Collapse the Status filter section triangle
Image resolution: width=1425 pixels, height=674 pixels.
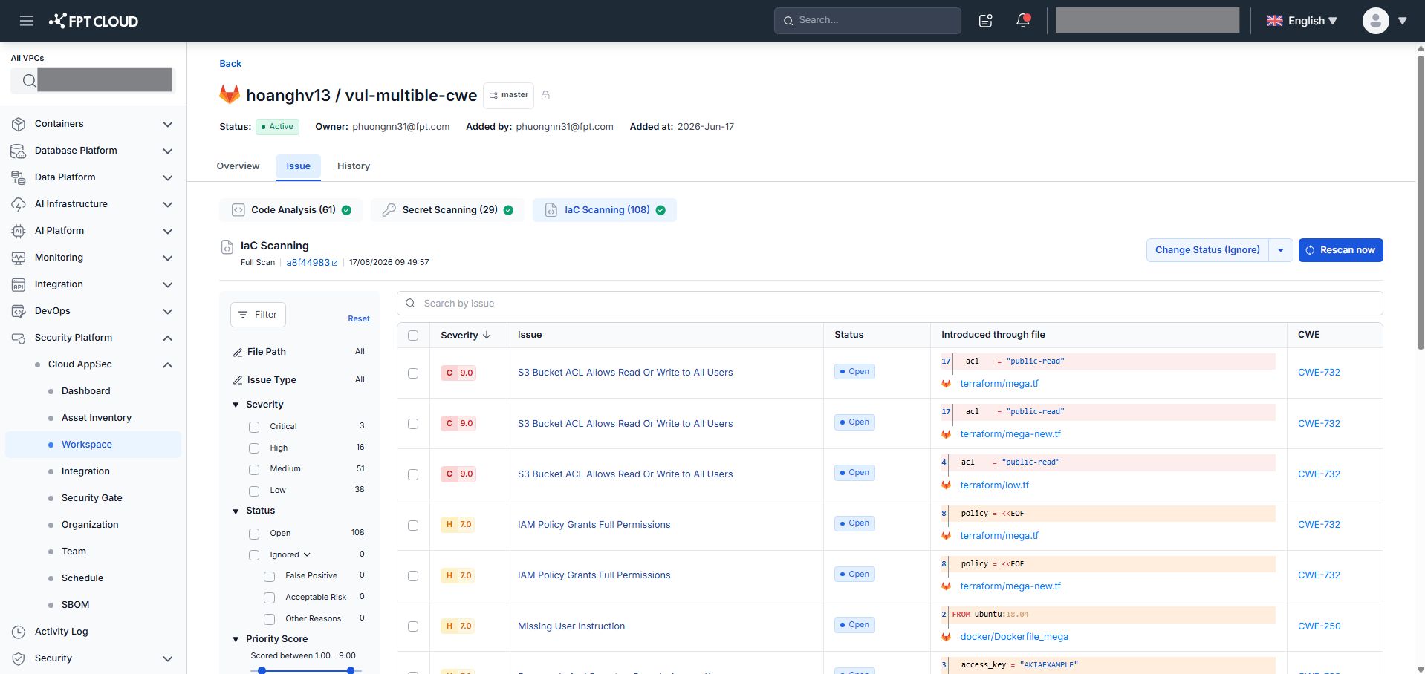coord(236,511)
